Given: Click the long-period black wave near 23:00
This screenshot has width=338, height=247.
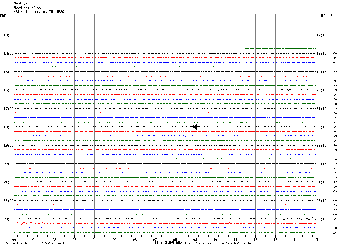Looking at the screenshot, I should pos(296,219).
